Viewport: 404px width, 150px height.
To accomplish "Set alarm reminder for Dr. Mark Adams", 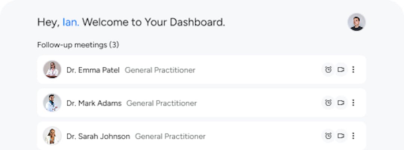I will click(x=328, y=102).
